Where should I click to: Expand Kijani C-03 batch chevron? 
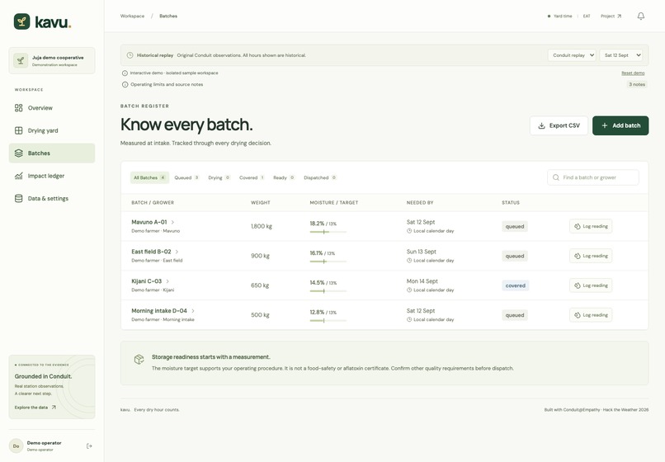(167, 281)
